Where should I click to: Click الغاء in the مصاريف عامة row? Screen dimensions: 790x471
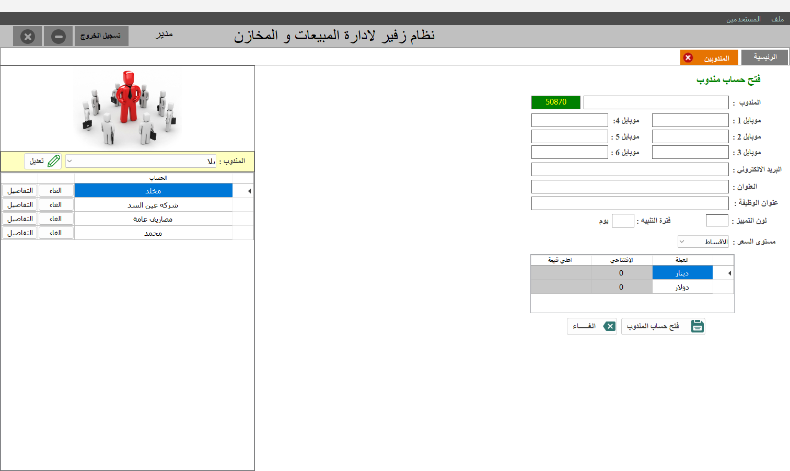click(x=56, y=219)
